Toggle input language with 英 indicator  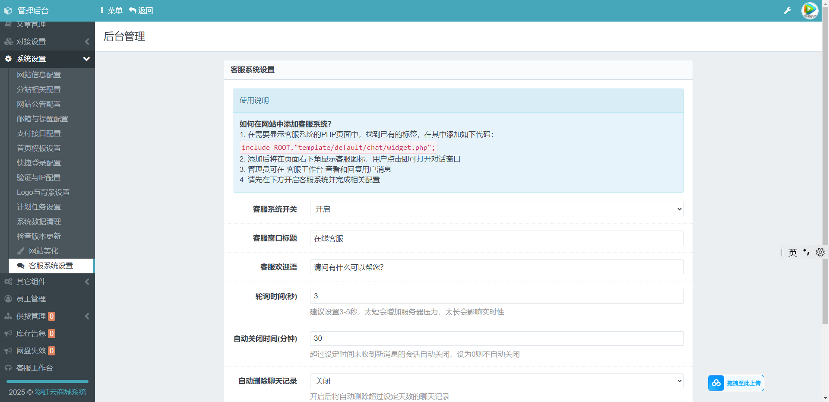(x=792, y=252)
